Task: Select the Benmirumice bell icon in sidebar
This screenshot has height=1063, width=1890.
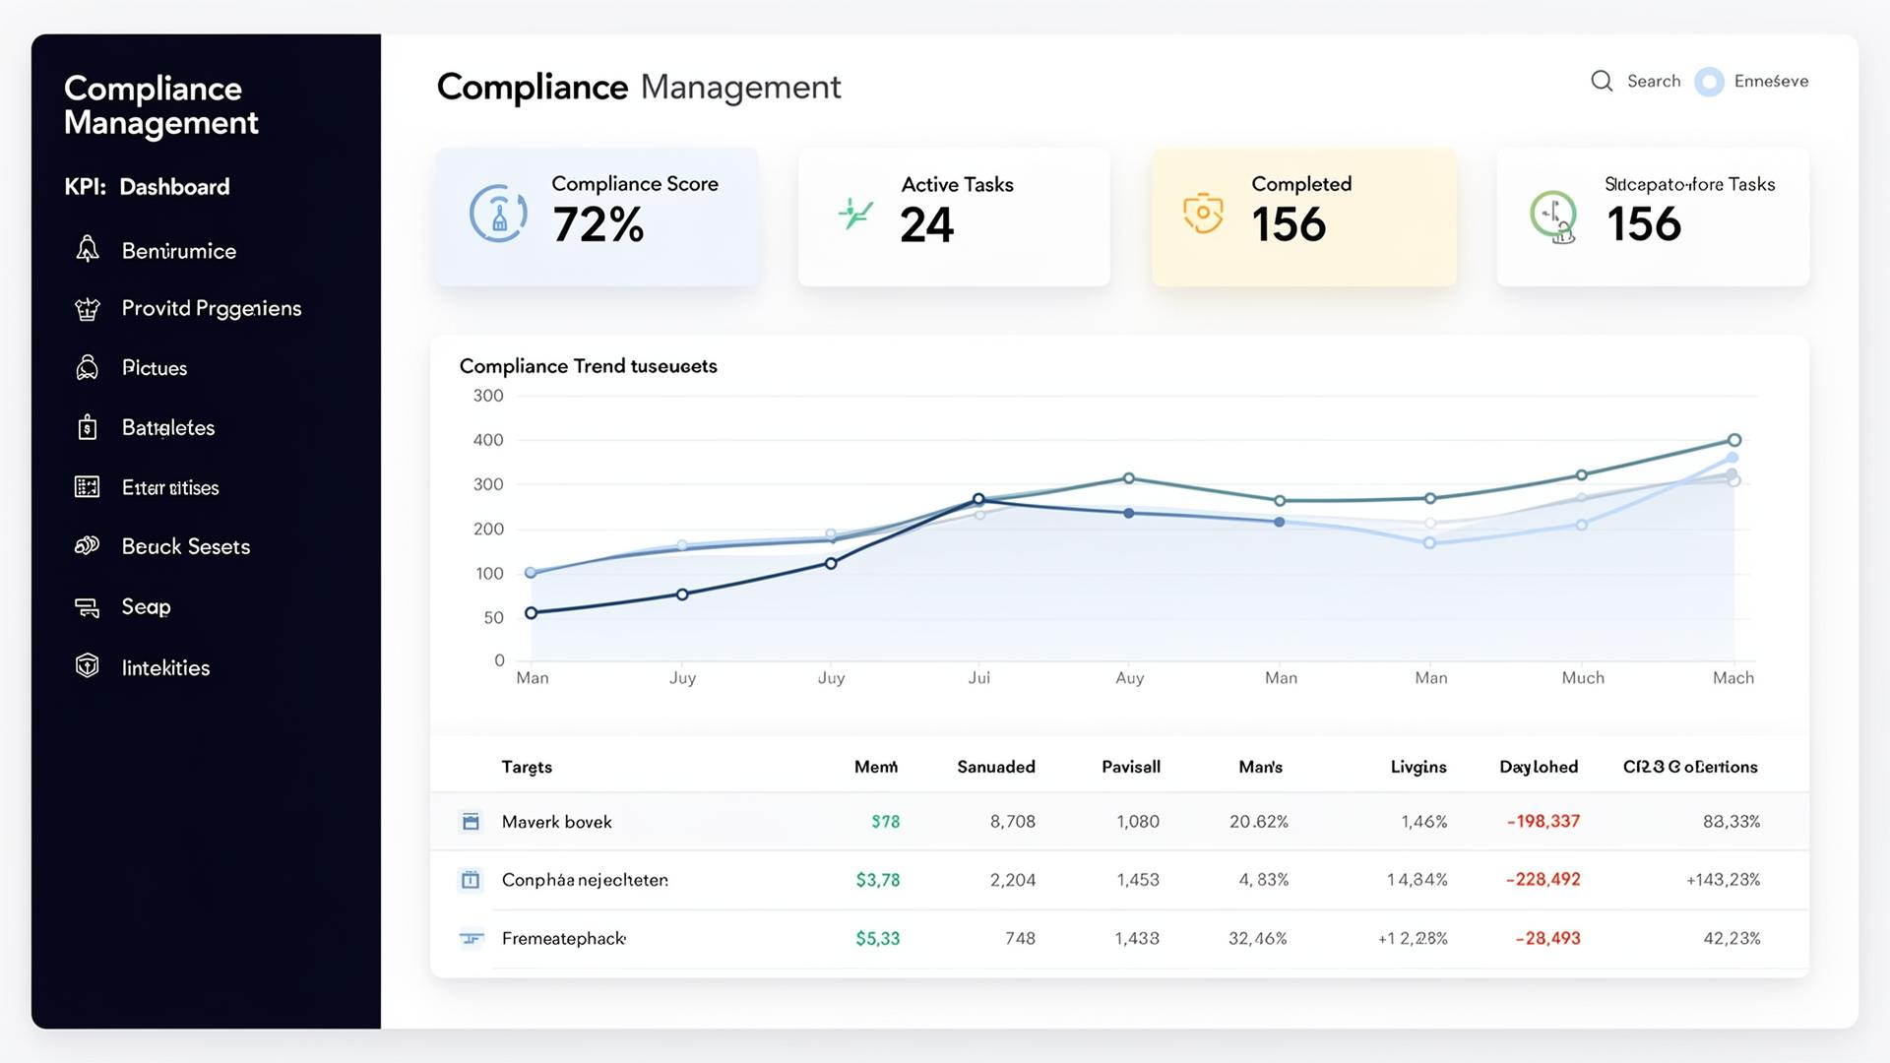Action: click(x=88, y=251)
